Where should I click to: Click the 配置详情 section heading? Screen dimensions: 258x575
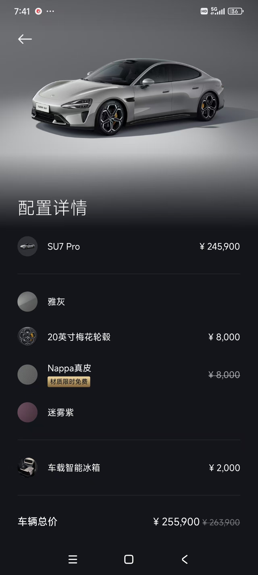tap(52, 207)
